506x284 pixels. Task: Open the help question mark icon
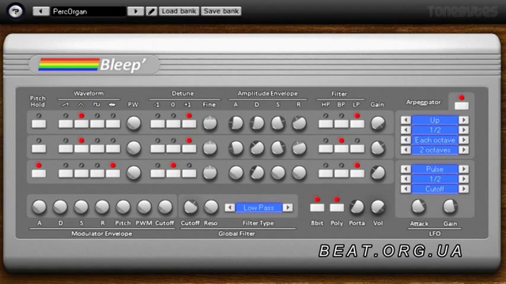point(15,12)
